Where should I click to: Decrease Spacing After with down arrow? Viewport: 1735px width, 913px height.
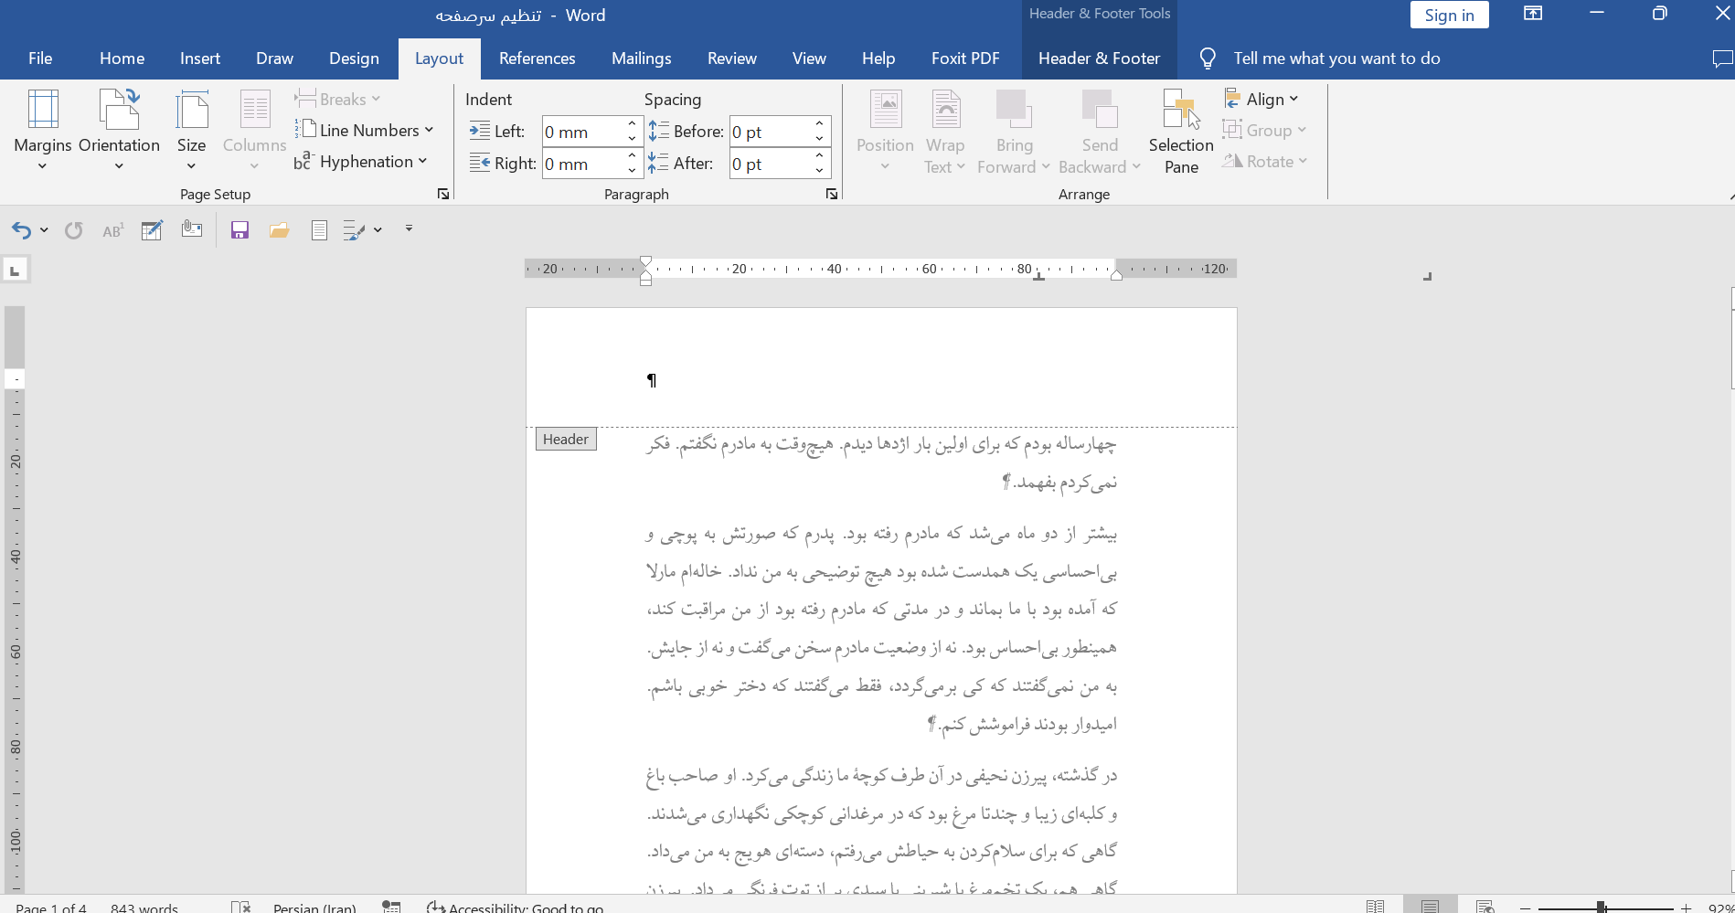coord(820,171)
